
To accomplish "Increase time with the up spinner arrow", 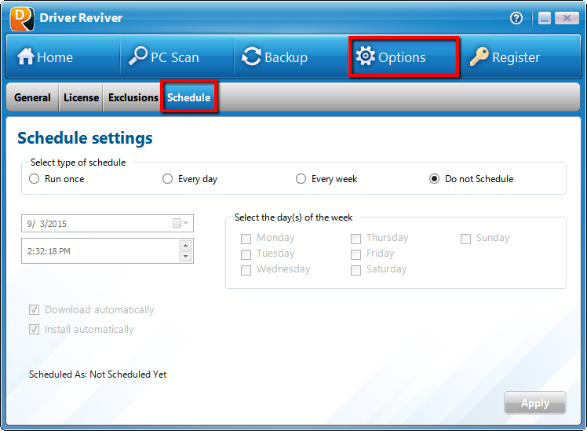I will point(185,246).
